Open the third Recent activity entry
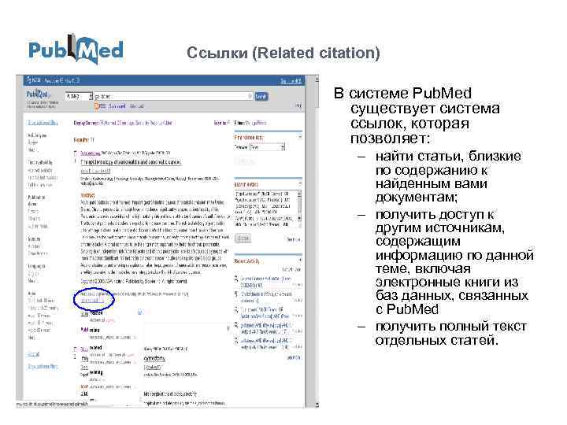This screenshot has width=567, height=425. click(266, 312)
